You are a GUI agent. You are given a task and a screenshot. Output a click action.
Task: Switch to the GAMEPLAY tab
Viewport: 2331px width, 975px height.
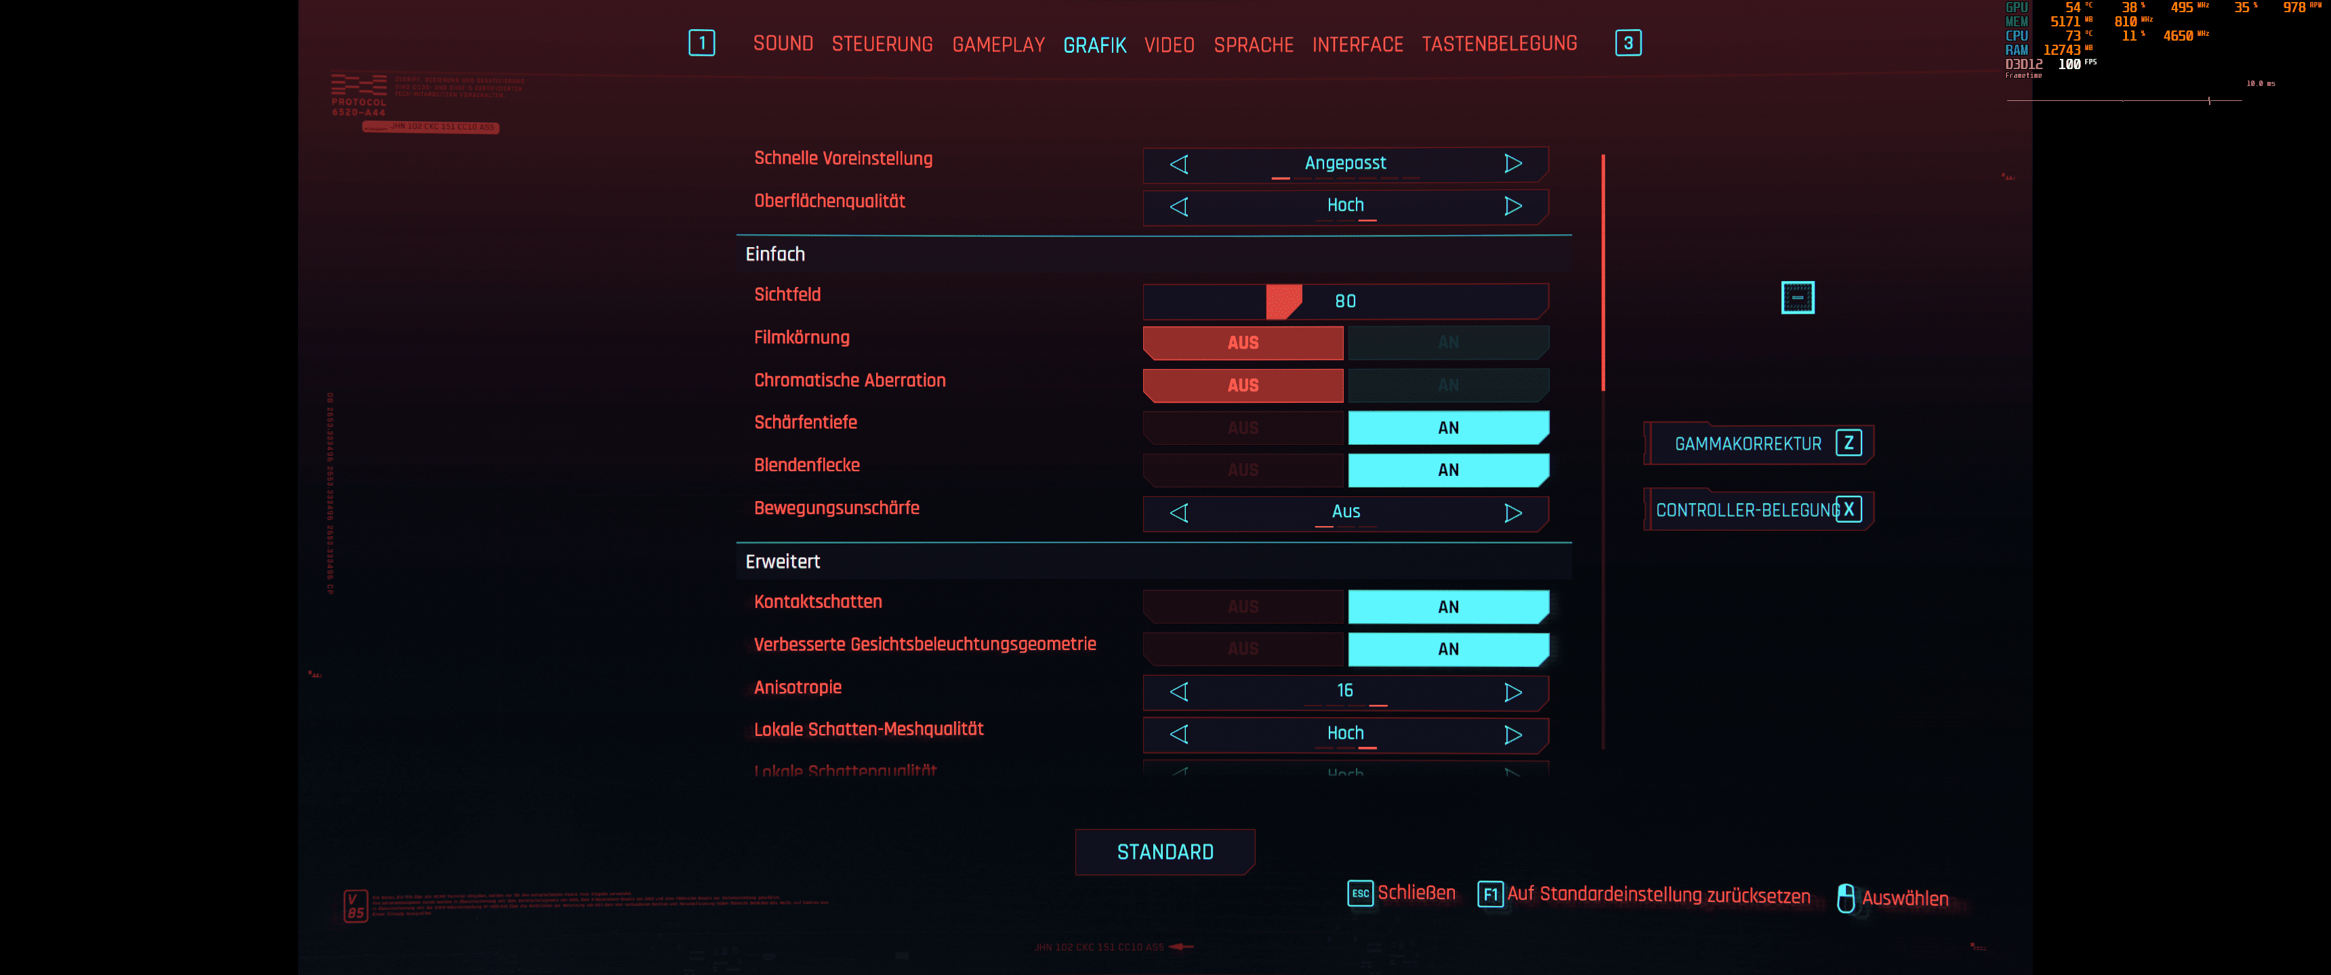[x=998, y=44]
